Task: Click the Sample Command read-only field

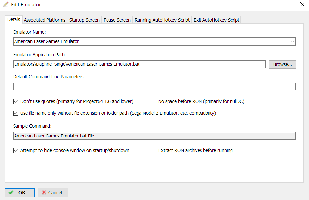Action: tap(154, 136)
